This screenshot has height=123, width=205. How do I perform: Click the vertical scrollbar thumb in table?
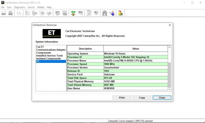(169, 75)
